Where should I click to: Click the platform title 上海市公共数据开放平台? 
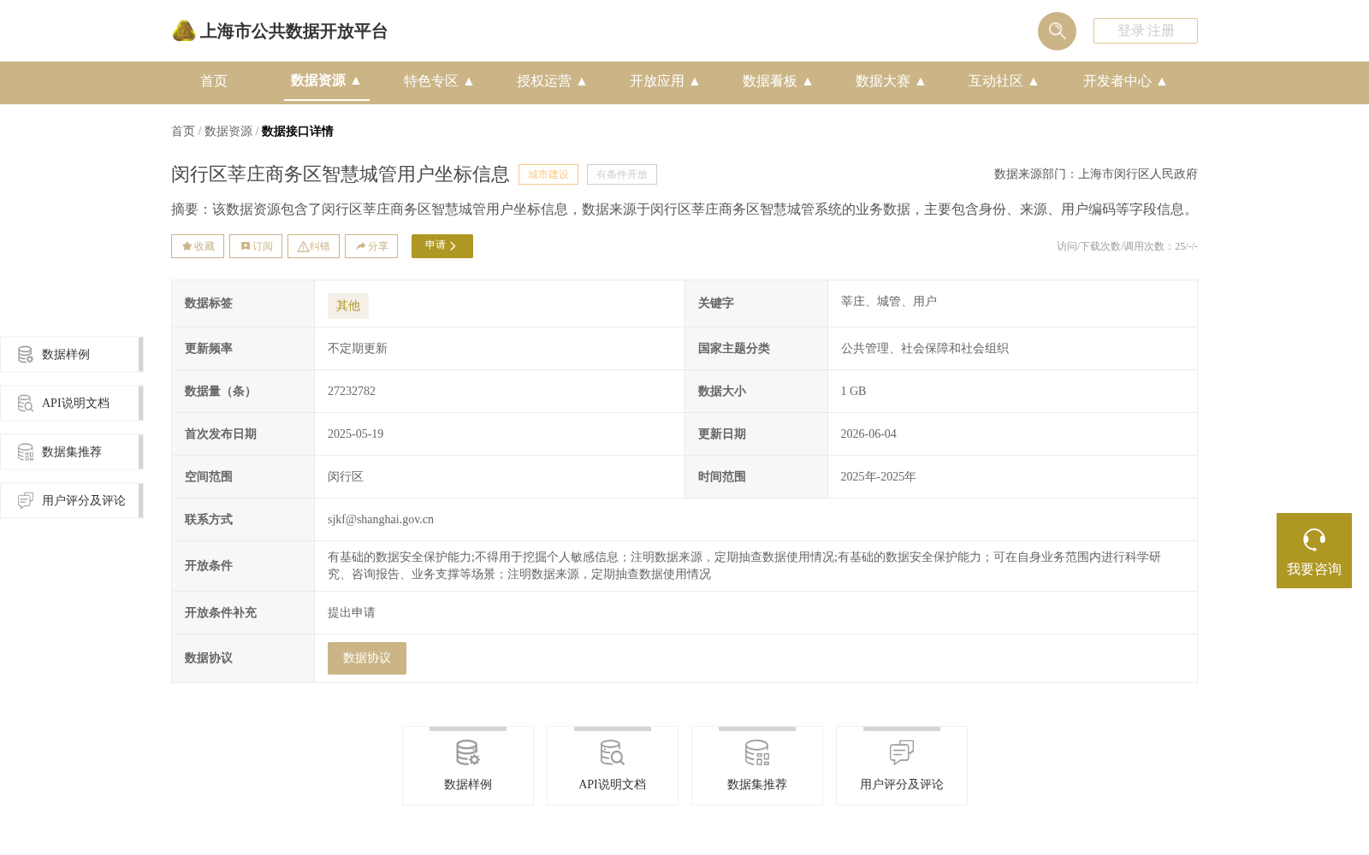[x=293, y=32]
